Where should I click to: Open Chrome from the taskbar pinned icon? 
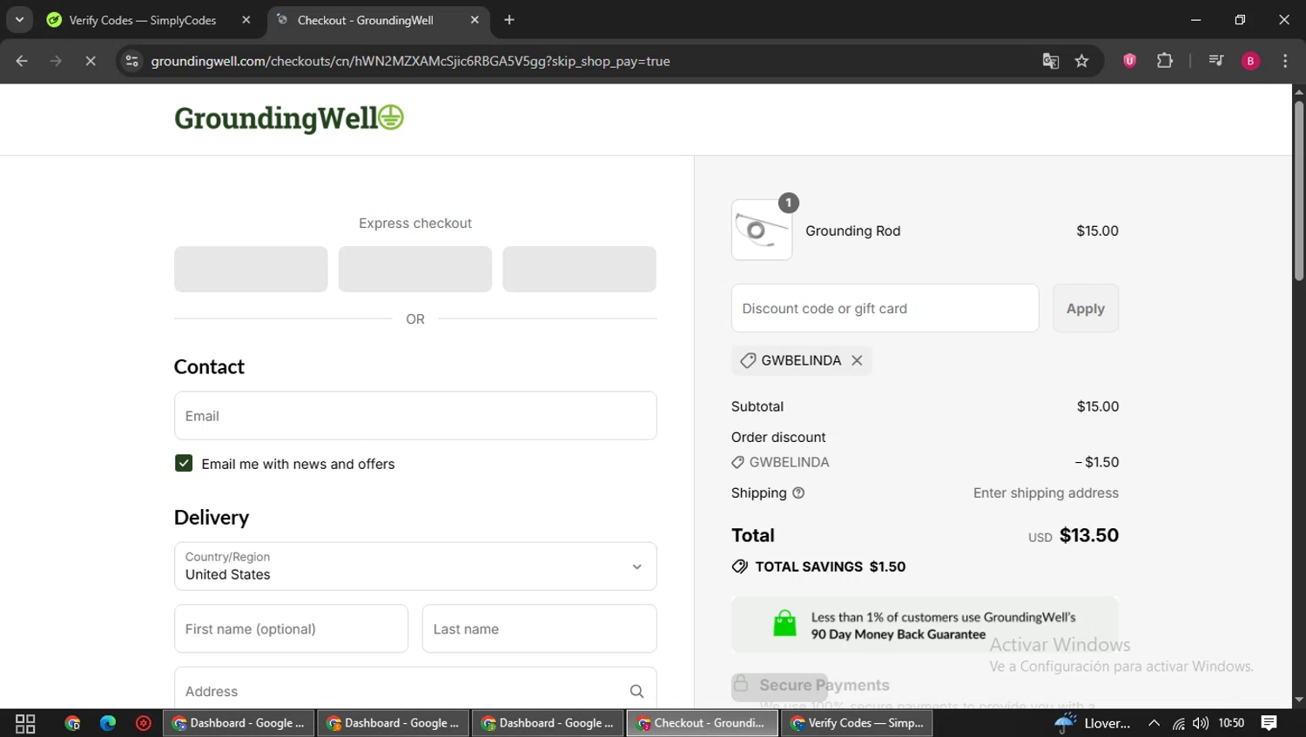click(72, 723)
